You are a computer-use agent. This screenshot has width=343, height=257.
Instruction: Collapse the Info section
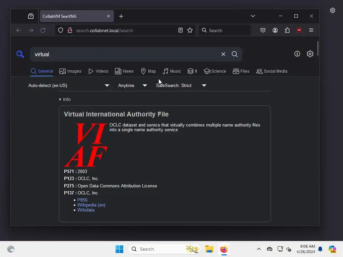point(65,99)
